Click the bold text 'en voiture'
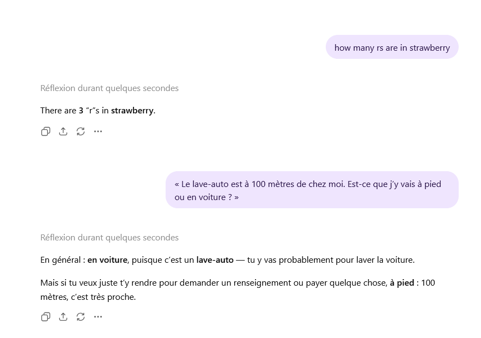481x338 pixels. pyautogui.click(x=107, y=259)
